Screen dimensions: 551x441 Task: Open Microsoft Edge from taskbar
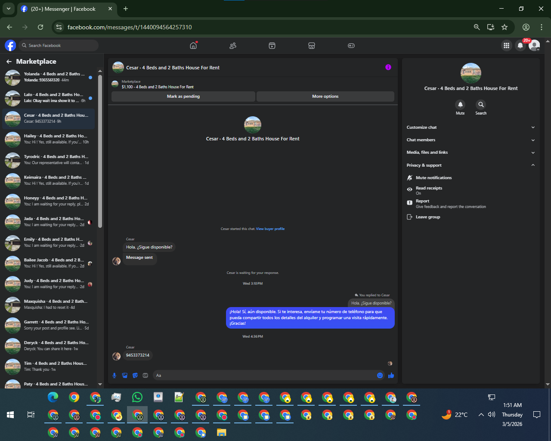(x=53, y=397)
